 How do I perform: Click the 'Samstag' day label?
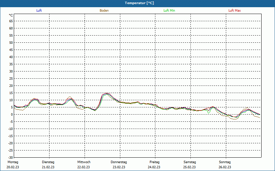click(190, 162)
